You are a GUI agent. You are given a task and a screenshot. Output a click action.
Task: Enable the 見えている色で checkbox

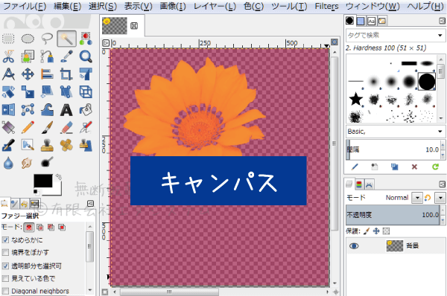tap(5, 278)
